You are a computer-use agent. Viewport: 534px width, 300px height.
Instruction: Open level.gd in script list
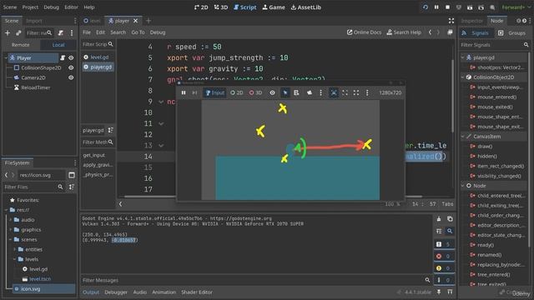[x=99, y=57]
